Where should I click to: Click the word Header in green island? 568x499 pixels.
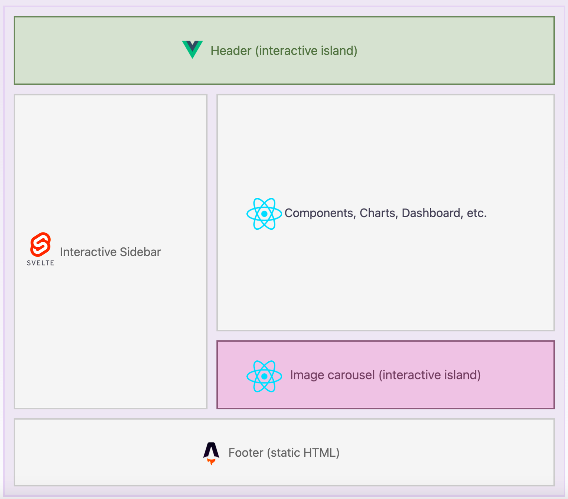pyautogui.click(x=231, y=51)
